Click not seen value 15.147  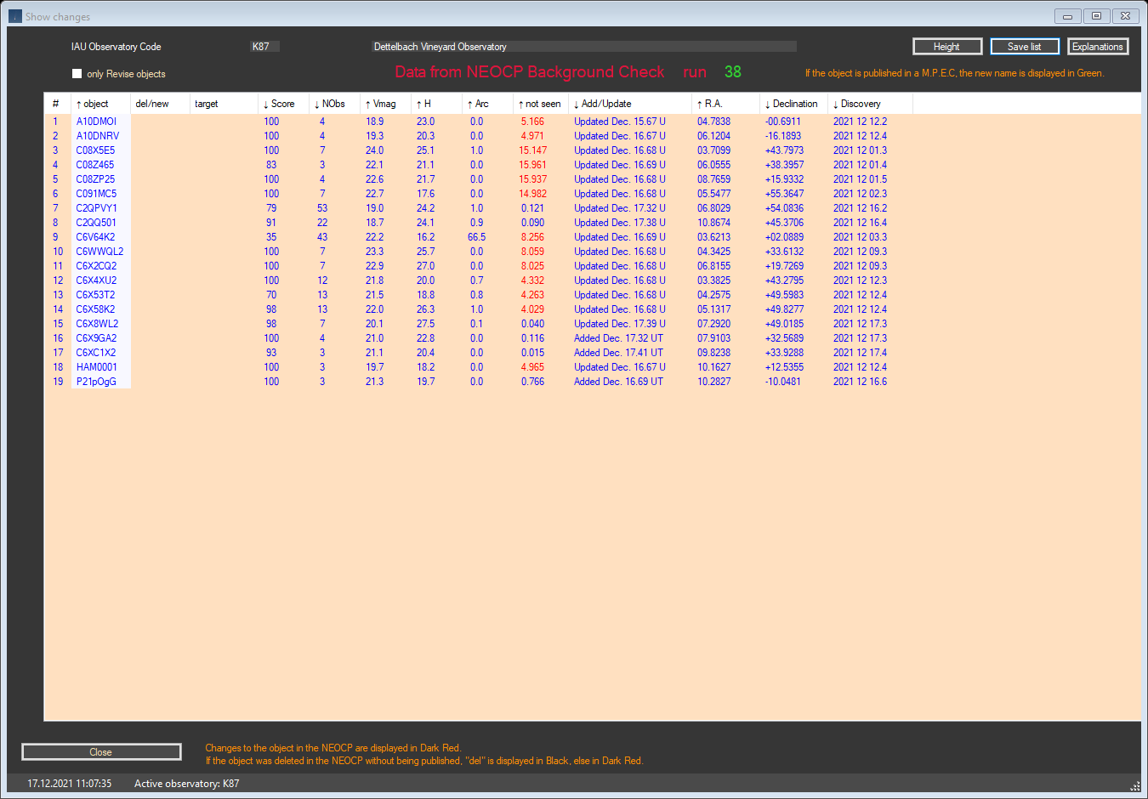pyautogui.click(x=533, y=150)
